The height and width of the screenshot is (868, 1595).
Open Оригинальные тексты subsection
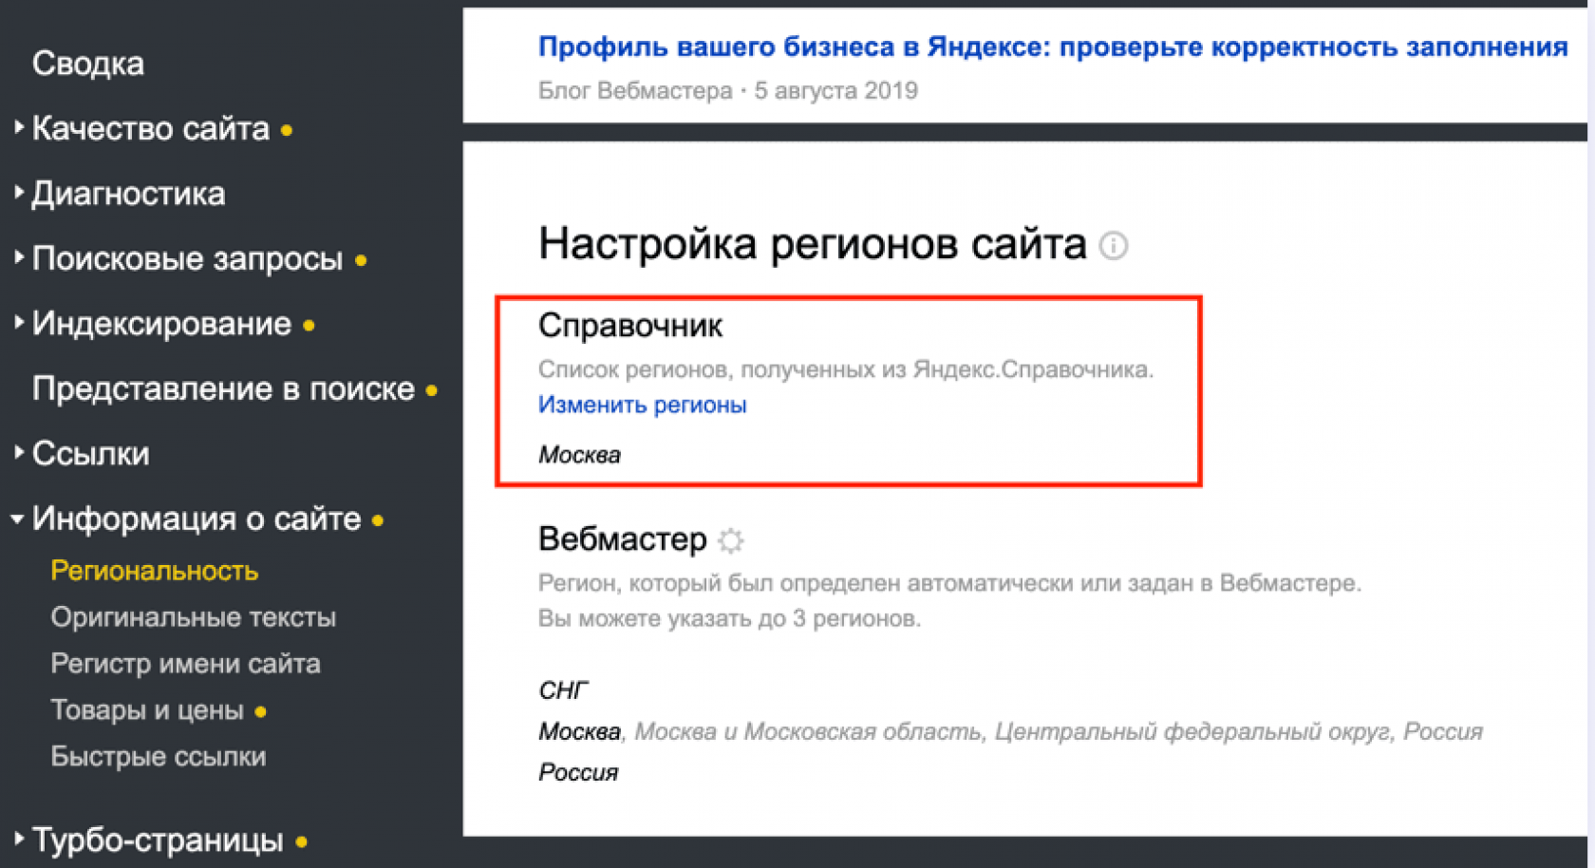click(193, 617)
